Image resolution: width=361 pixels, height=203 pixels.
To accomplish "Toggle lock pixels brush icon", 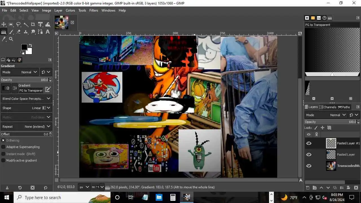I will pyautogui.click(x=316, y=128).
